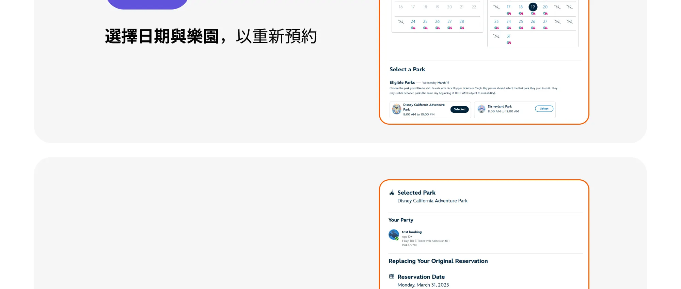Click availability icon under 26 in calendar with 31st
Screen dimensions: 681x289
pyautogui.click(x=533, y=28)
